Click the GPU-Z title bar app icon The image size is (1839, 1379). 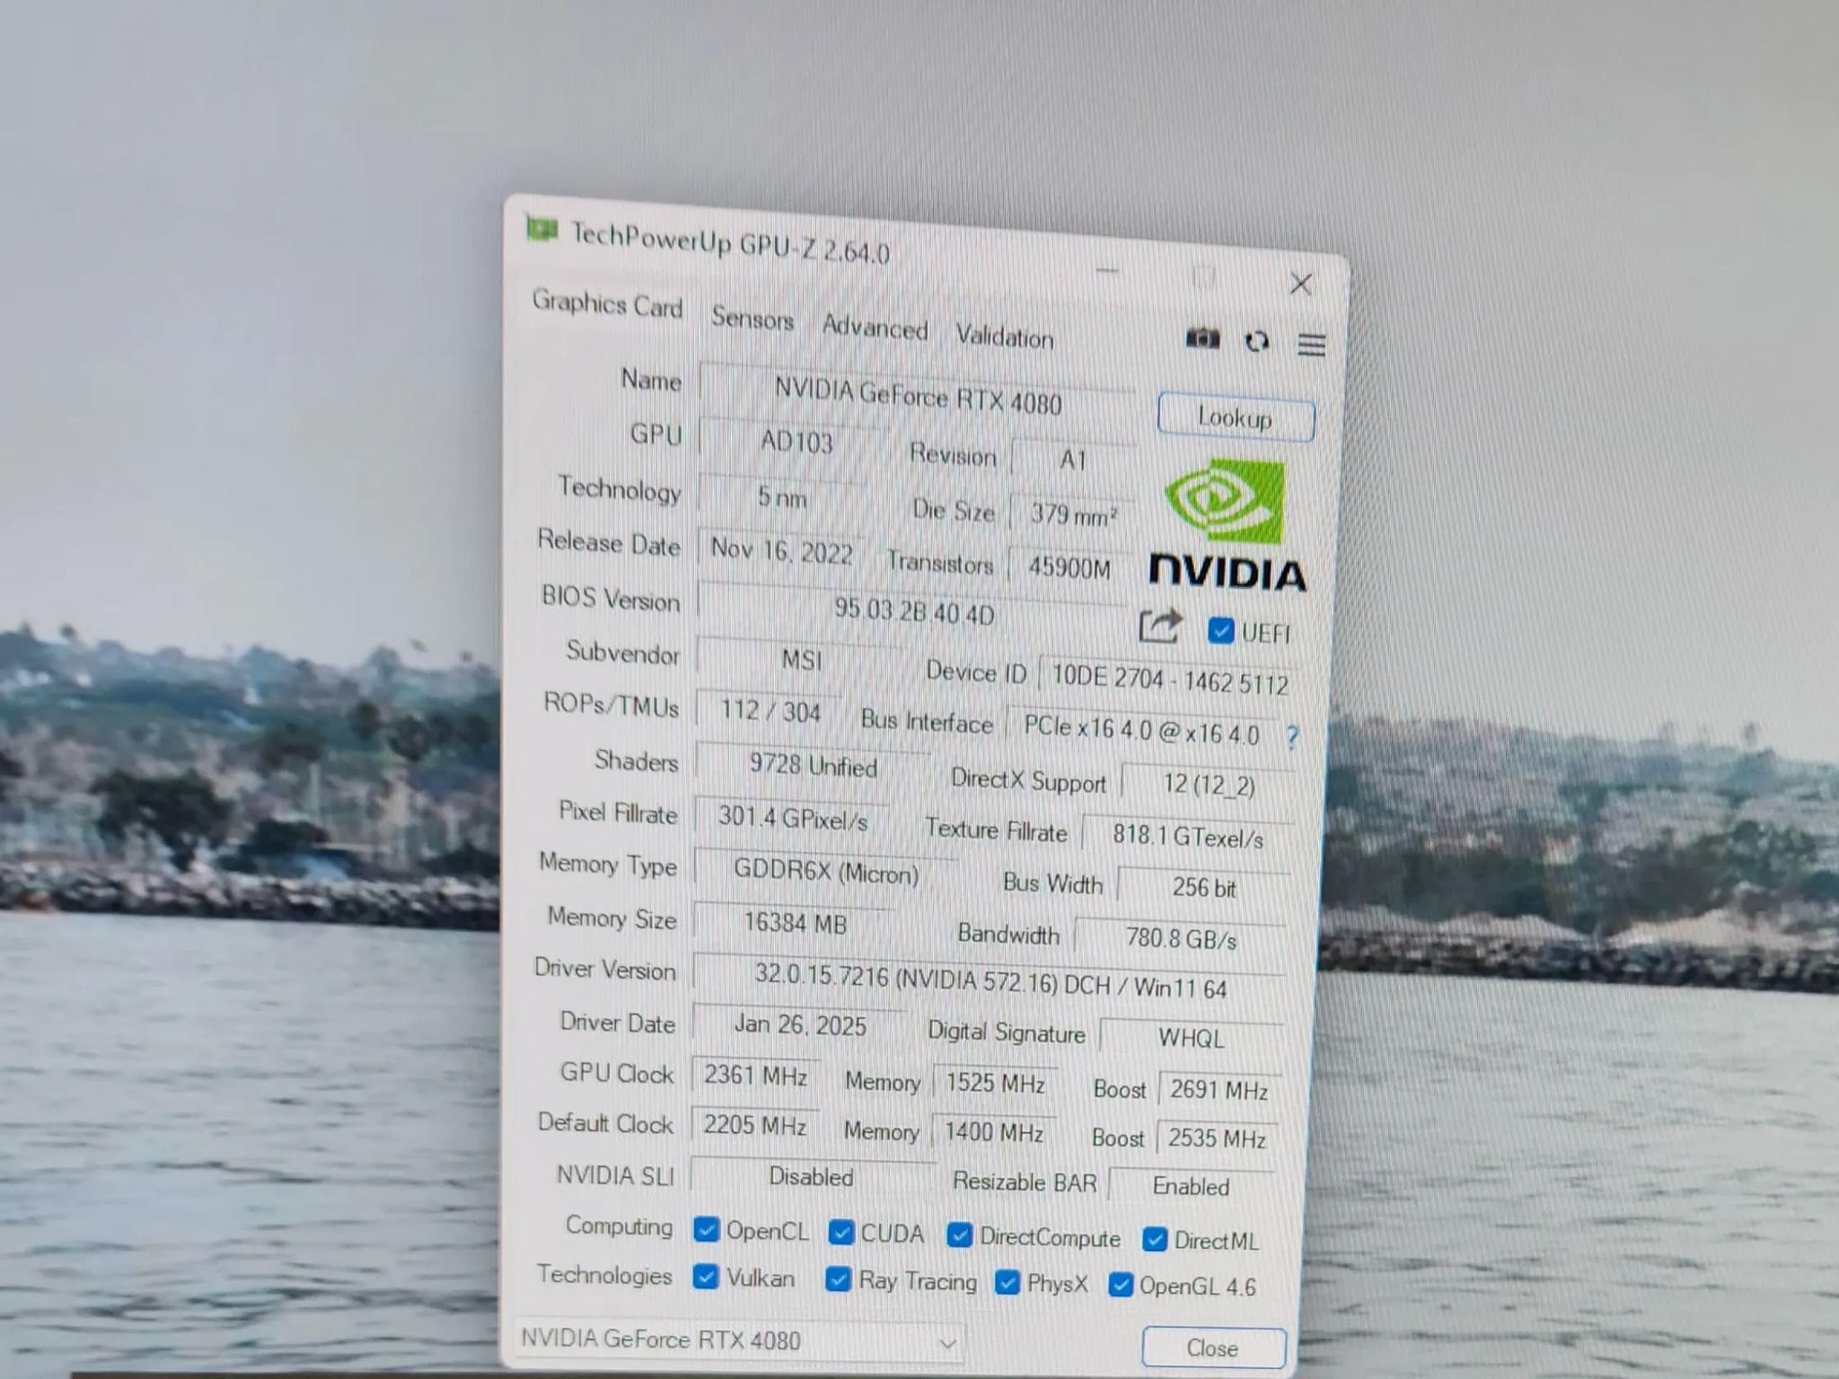click(x=541, y=230)
